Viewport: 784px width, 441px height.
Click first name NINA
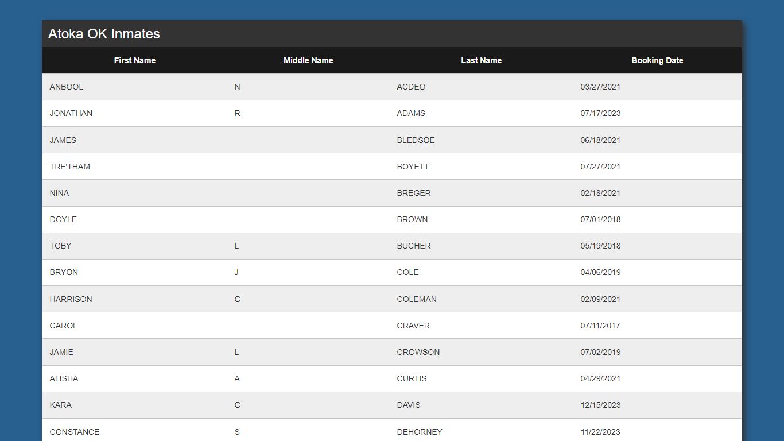point(59,193)
